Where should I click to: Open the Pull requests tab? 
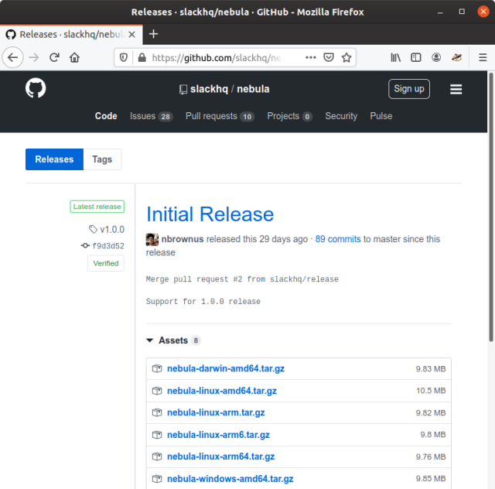click(220, 116)
